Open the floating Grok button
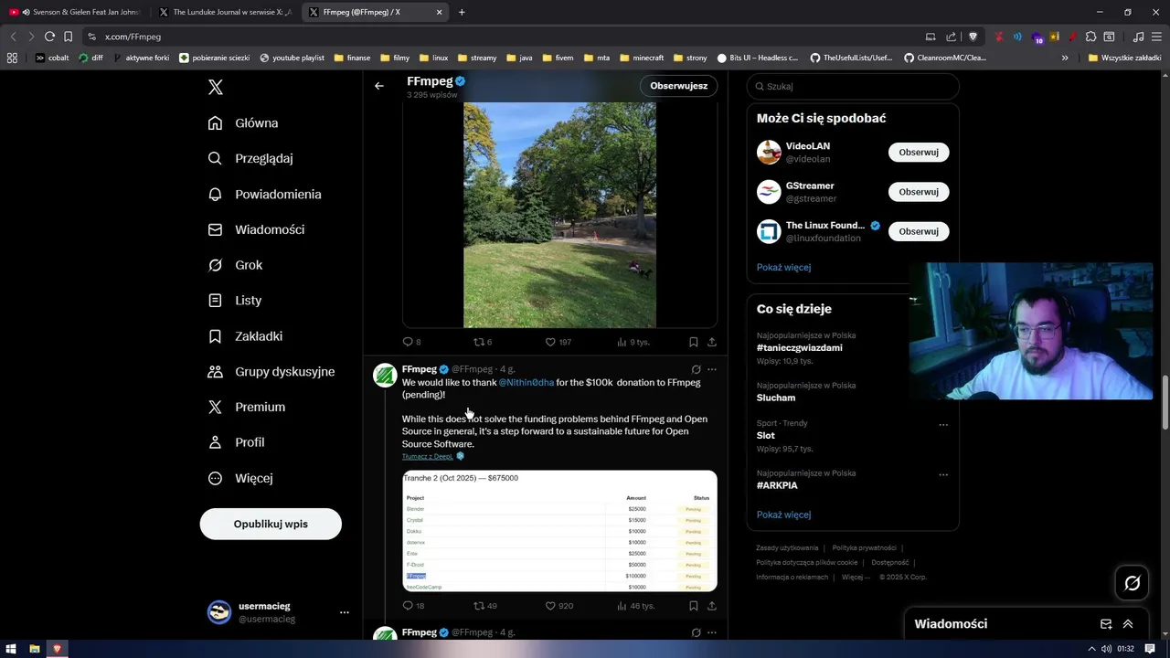 click(x=1132, y=583)
